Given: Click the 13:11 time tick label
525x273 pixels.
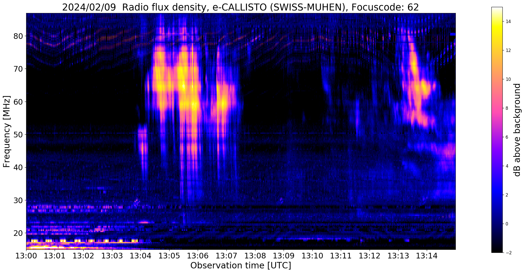Looking at the screenshot, I should [x=341, y=256].
